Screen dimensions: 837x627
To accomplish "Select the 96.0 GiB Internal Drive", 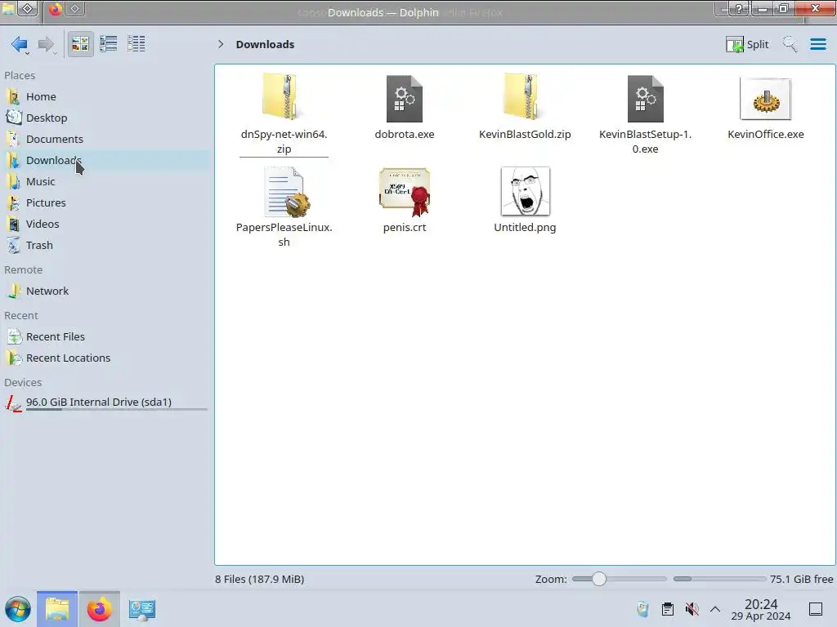I will click(105, 402).
